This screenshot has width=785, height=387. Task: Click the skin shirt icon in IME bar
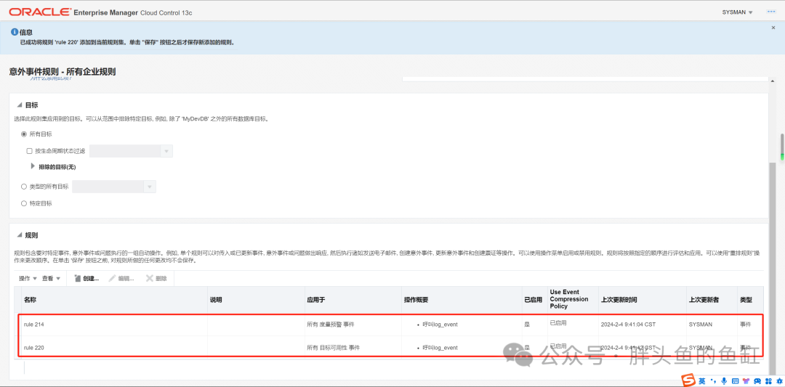[745, 381]
